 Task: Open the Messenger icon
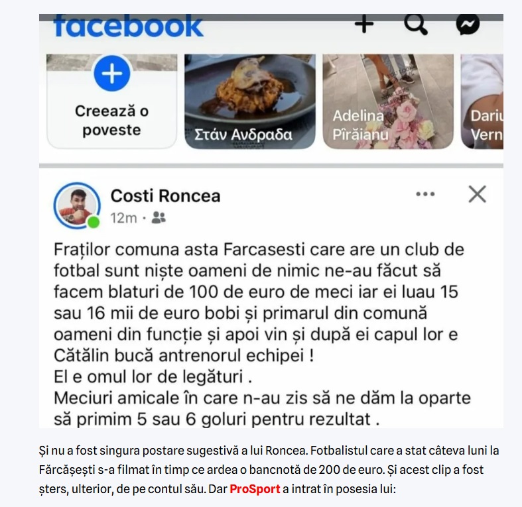pyautogui.click(x=468, y=24)
